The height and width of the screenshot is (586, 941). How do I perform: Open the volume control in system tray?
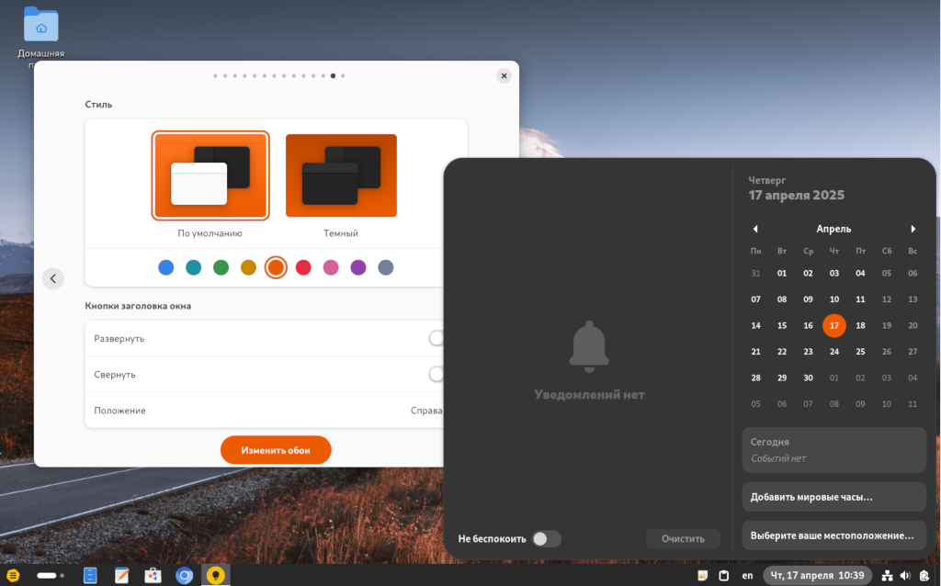point(905,576)
